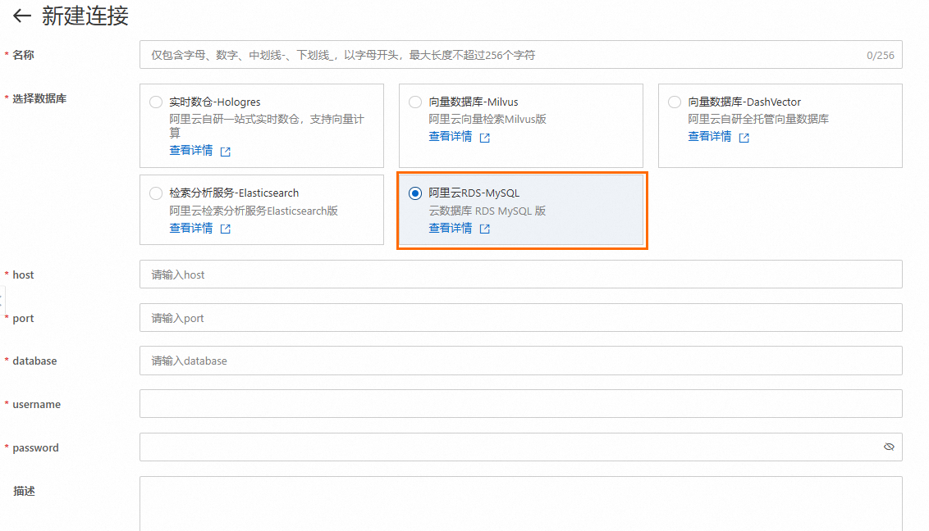Click into the database input field

coord(521,361)
